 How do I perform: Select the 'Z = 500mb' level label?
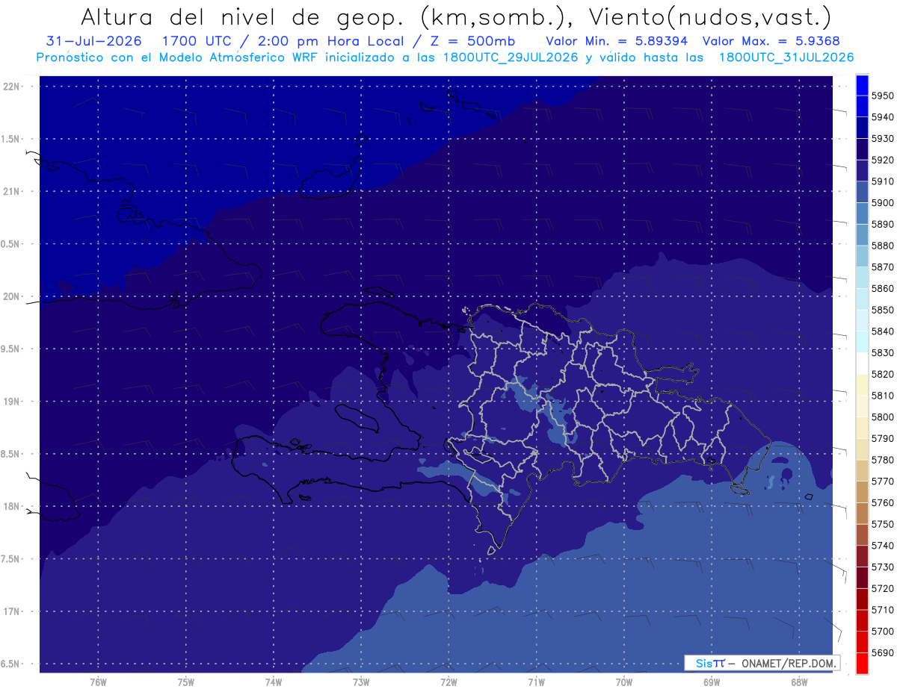click(x=471, y=41)
